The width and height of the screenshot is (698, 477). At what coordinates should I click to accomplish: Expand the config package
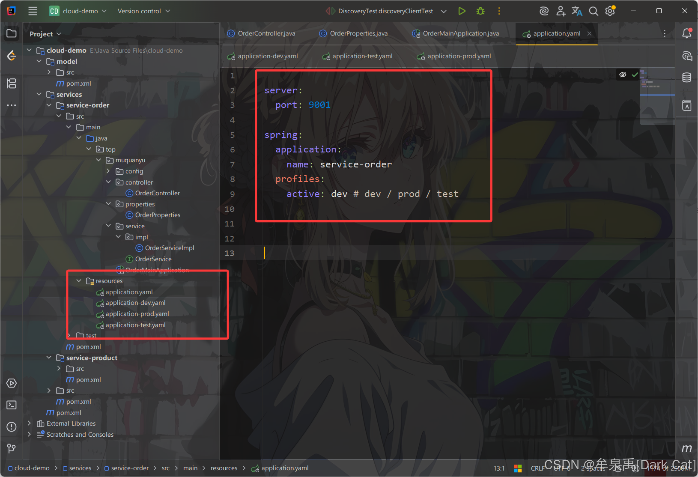[x=108, y=171]
